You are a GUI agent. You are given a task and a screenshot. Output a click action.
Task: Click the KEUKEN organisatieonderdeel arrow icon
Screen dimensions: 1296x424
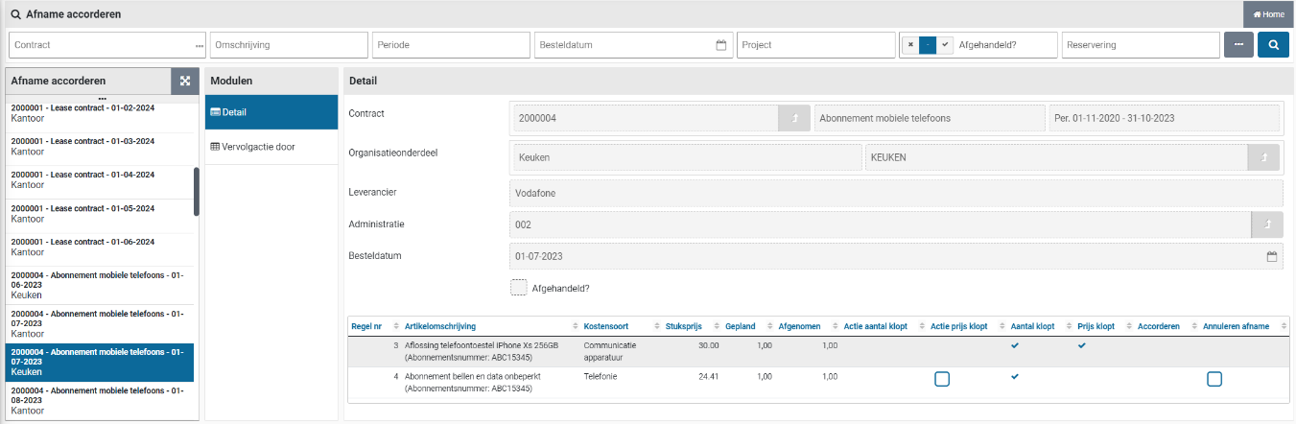tap(1262, 157)
